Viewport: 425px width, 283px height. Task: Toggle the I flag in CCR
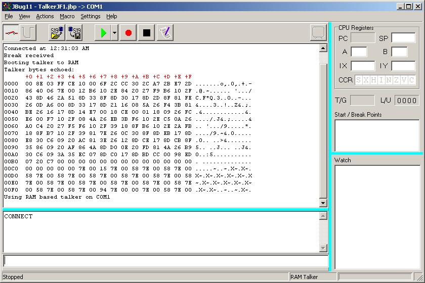coord(381,80)
